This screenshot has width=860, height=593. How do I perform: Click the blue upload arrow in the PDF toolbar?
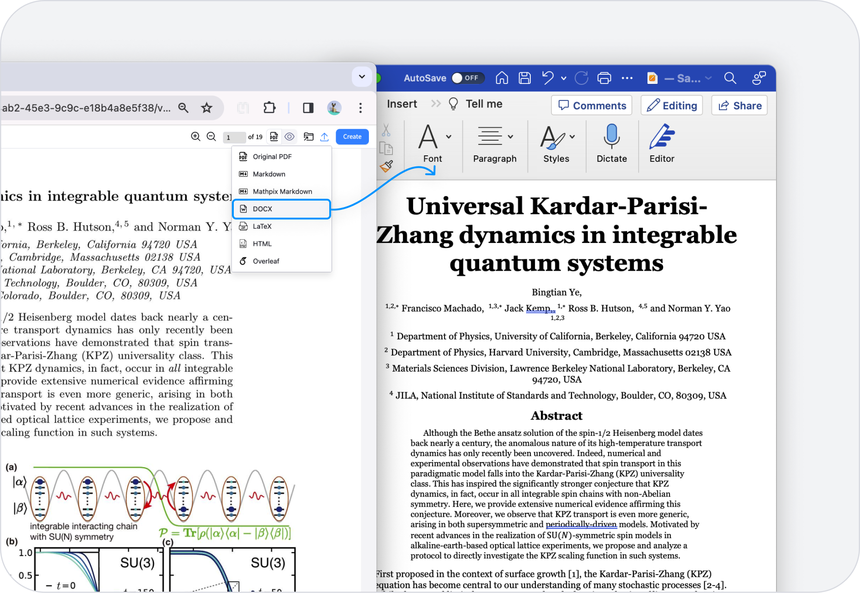324,136
